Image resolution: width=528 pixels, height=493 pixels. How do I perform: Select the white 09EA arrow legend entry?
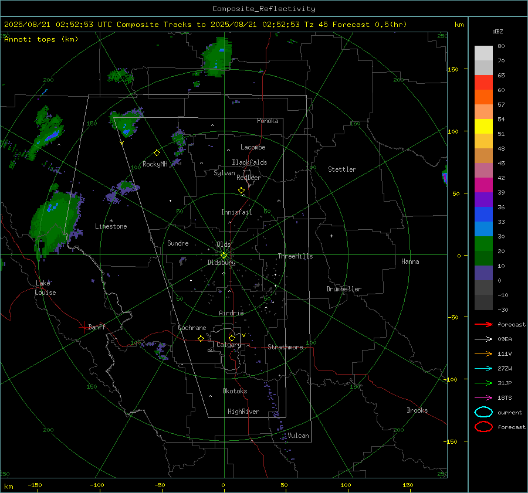483,339
